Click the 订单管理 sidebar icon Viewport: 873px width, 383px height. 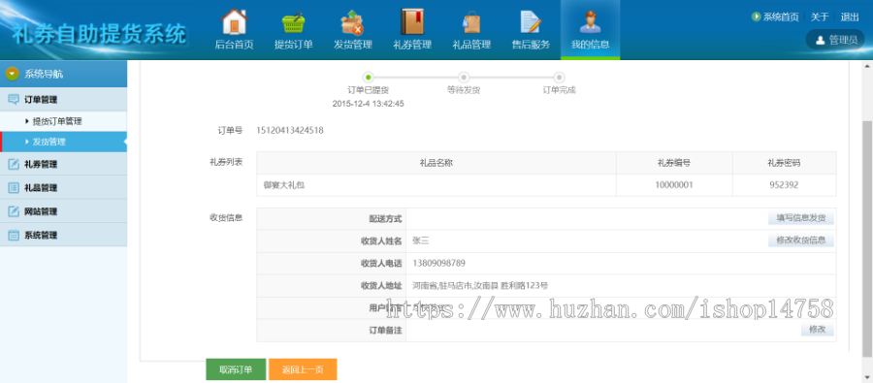[x=14, y=100]
